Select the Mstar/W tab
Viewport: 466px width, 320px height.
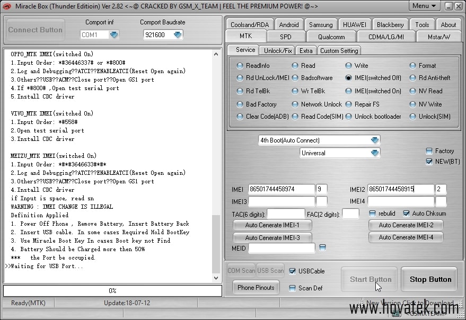[x=438, y=37]
